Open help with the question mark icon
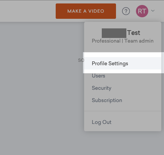This screenshot has width=164, height=155. (x=126, y=11)
